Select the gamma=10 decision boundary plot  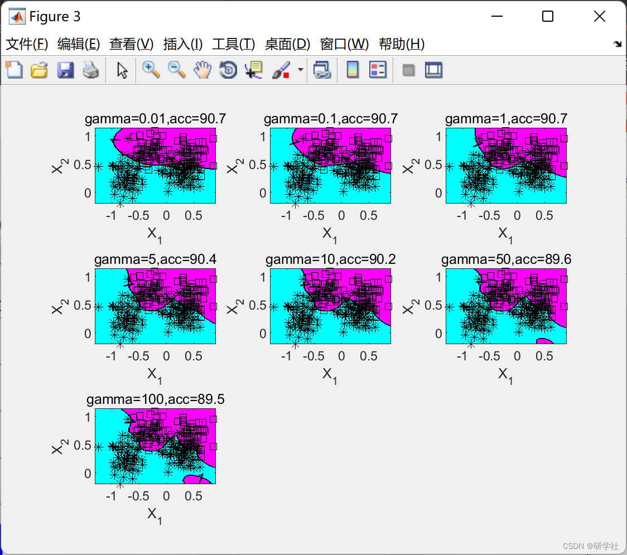pos(331,306)
